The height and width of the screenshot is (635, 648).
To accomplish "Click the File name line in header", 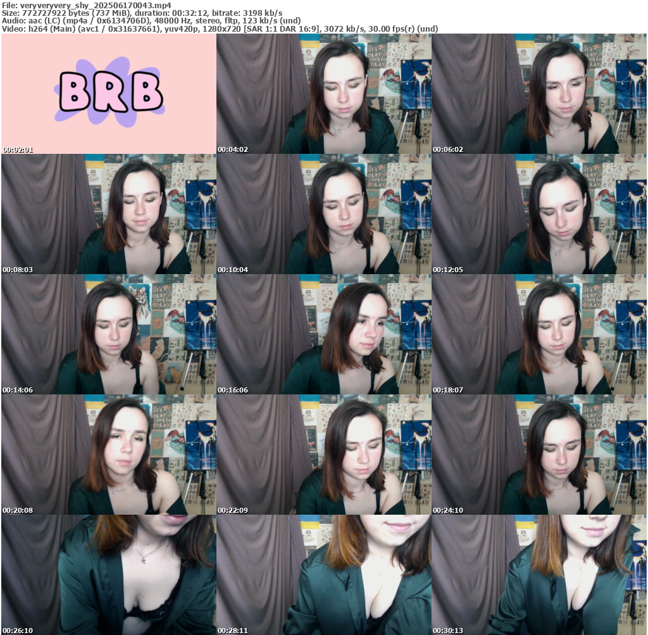I will pos(87,5).
